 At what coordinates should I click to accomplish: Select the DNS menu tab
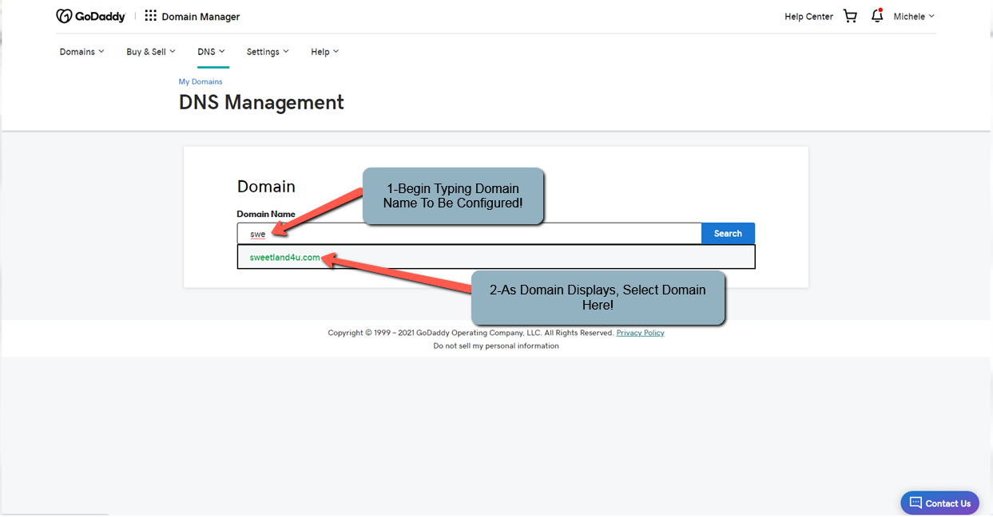(211, 52)
